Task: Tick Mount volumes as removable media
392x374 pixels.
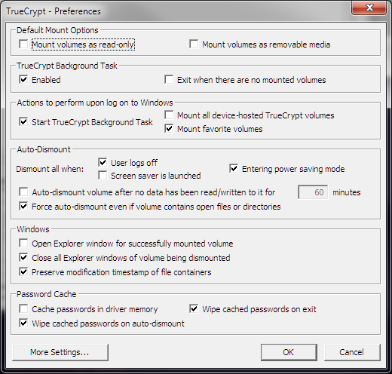Action: pyautogui.click(x=194, y=44)
